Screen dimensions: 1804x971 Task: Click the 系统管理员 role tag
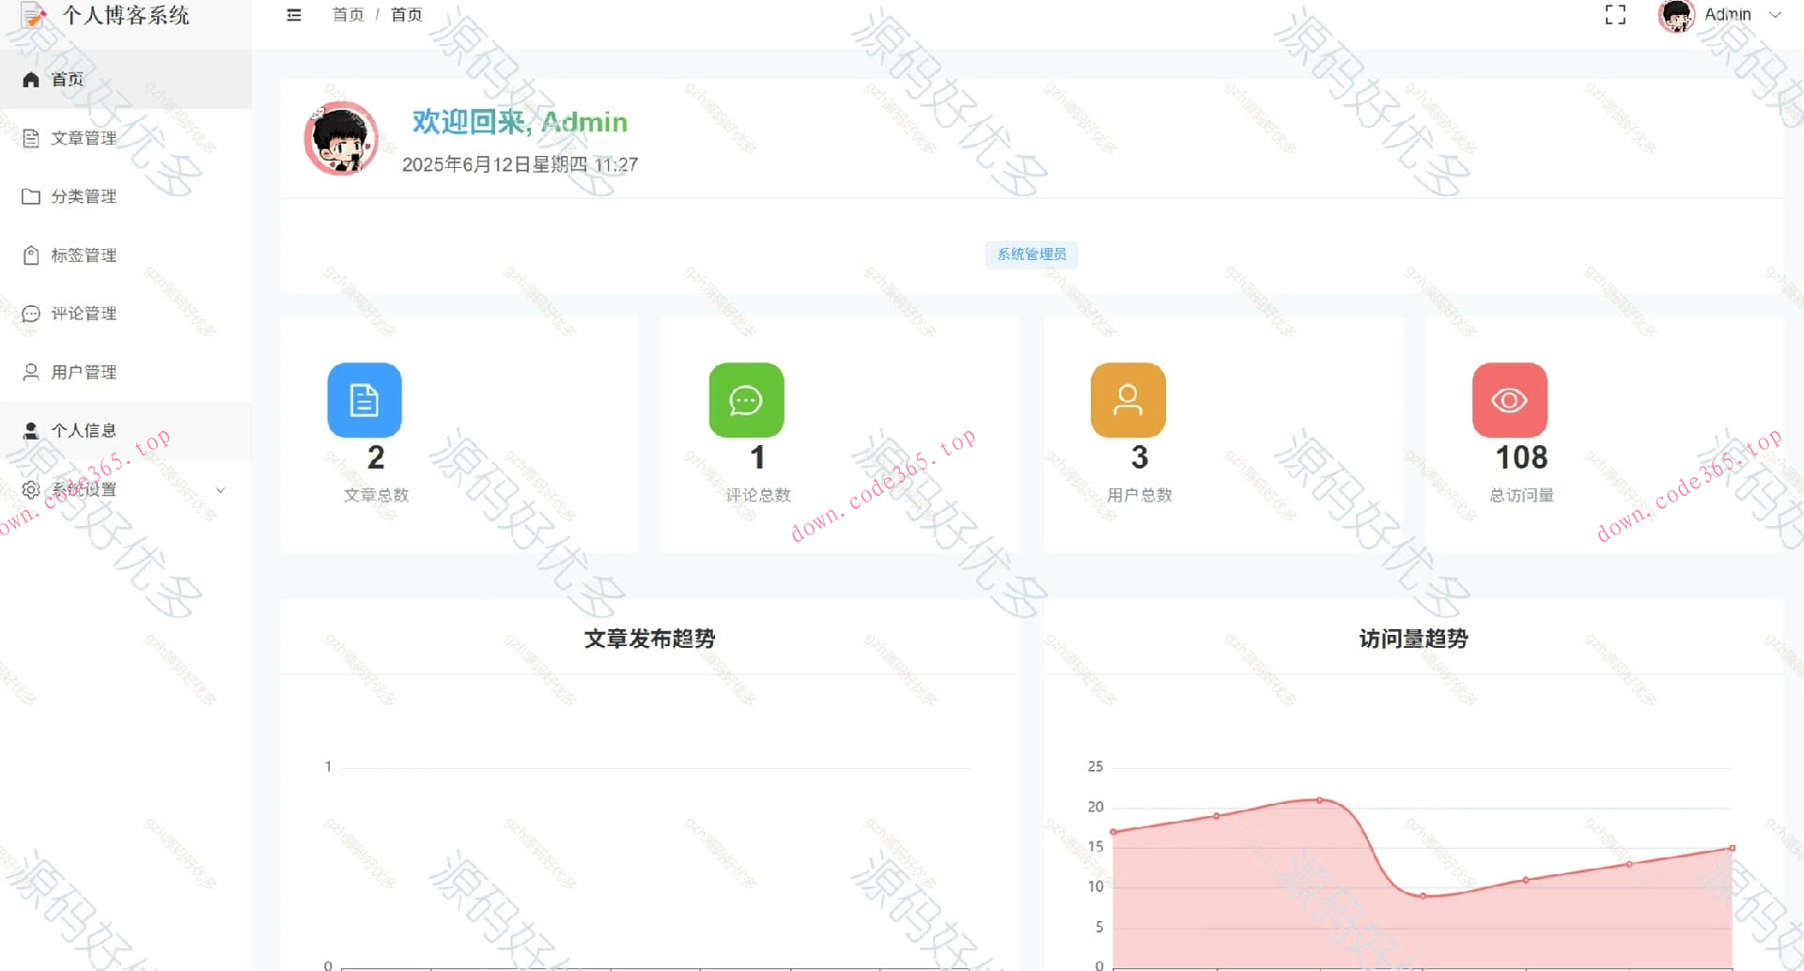1031,254
